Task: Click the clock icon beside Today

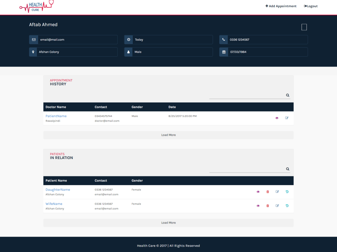Action: (x=128, y=40)
